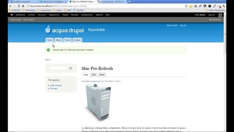
Task: Click Add content in Navigation block
Action: [56, 85]
